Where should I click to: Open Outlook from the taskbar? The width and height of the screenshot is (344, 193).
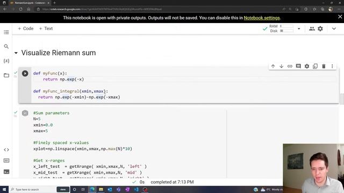[110, 189]
